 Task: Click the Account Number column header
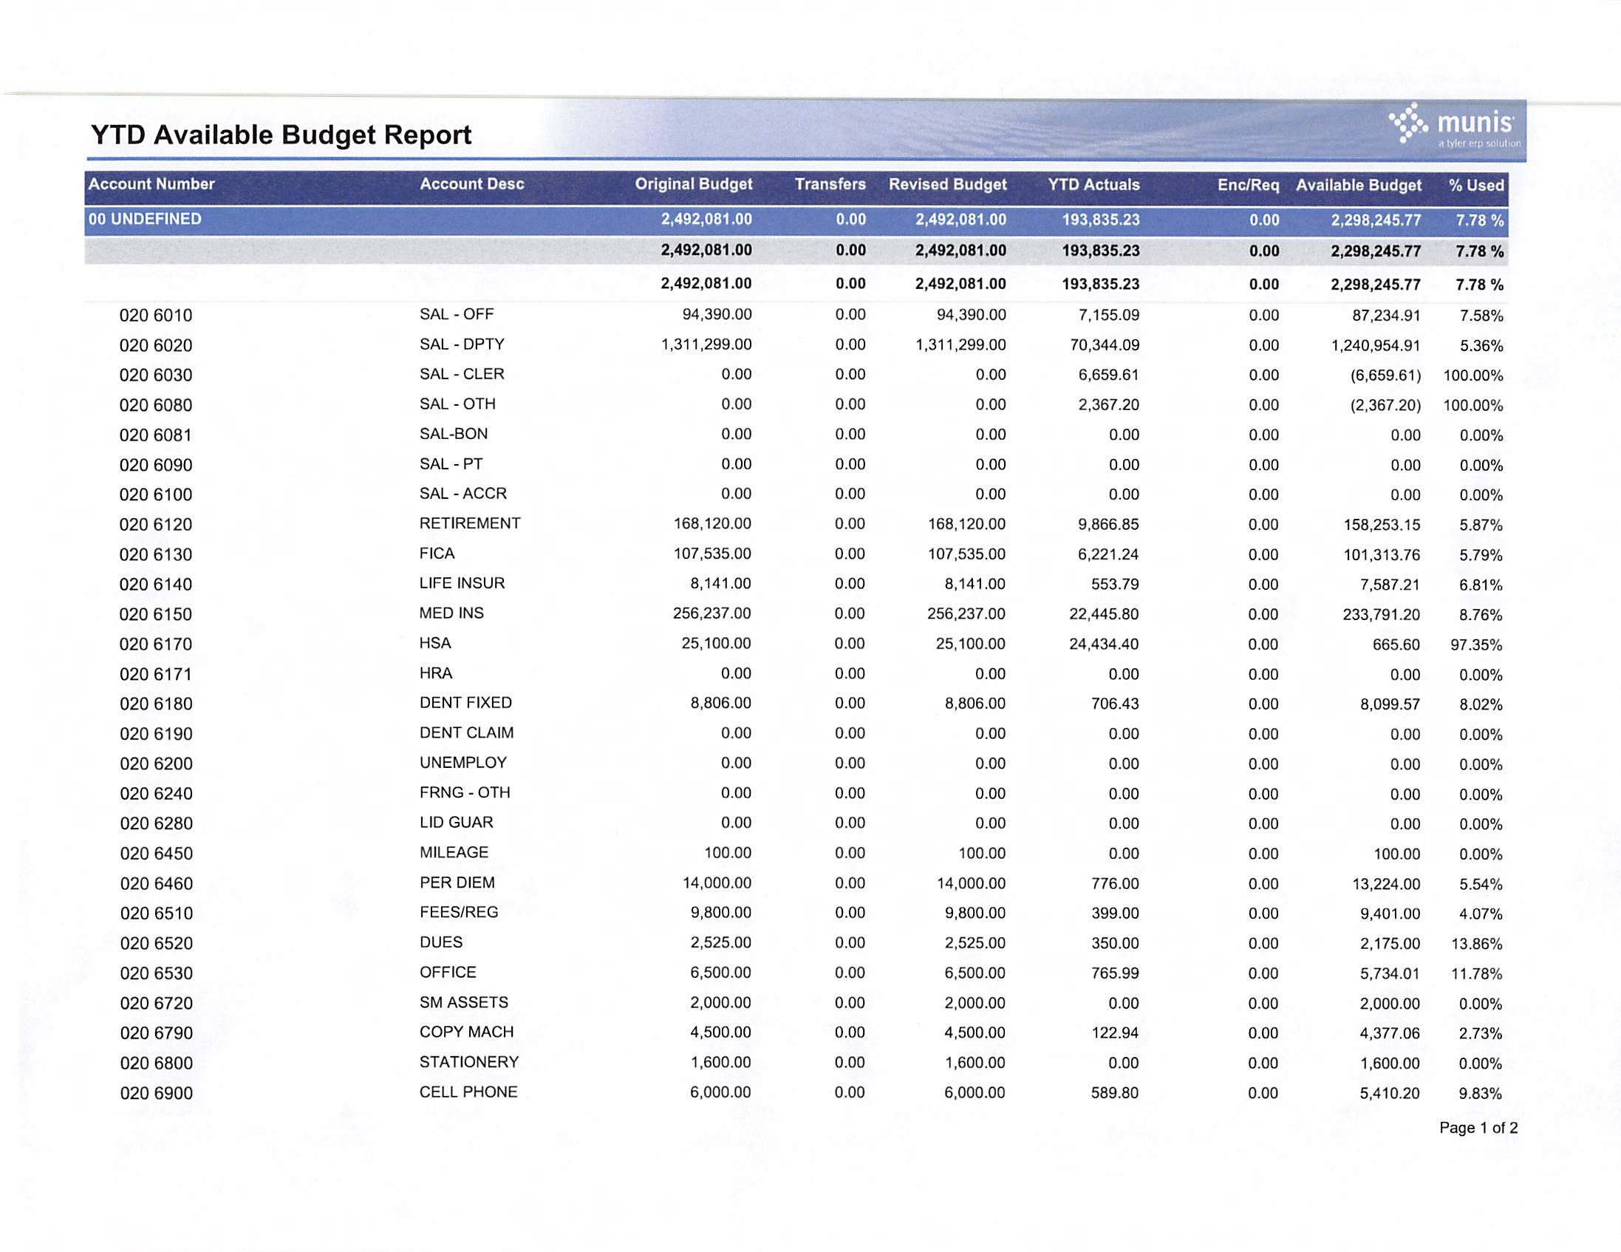pyautogui.click(x=151, y=183)
